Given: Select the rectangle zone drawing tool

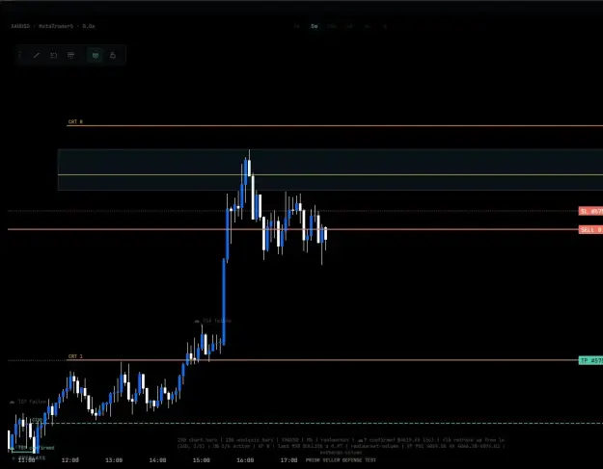Looking at the screenshot, I should [54, 55].
